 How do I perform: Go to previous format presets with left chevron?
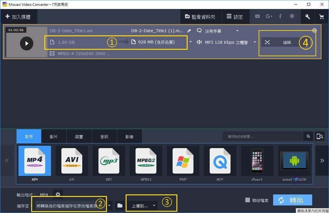pos(7,161)
